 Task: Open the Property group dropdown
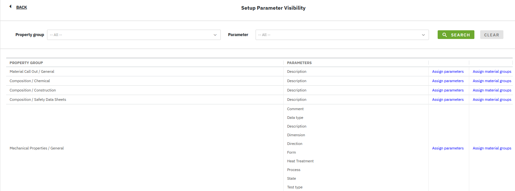134,35
